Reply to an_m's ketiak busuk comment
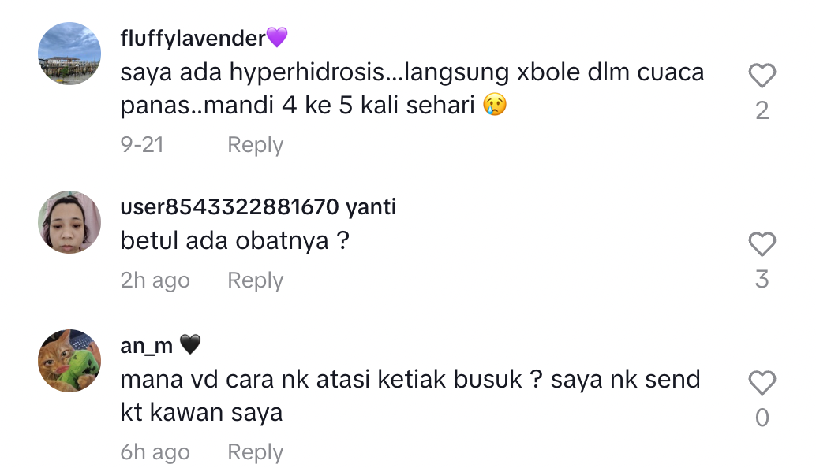816x468 pixels. [x=255, y=452]
